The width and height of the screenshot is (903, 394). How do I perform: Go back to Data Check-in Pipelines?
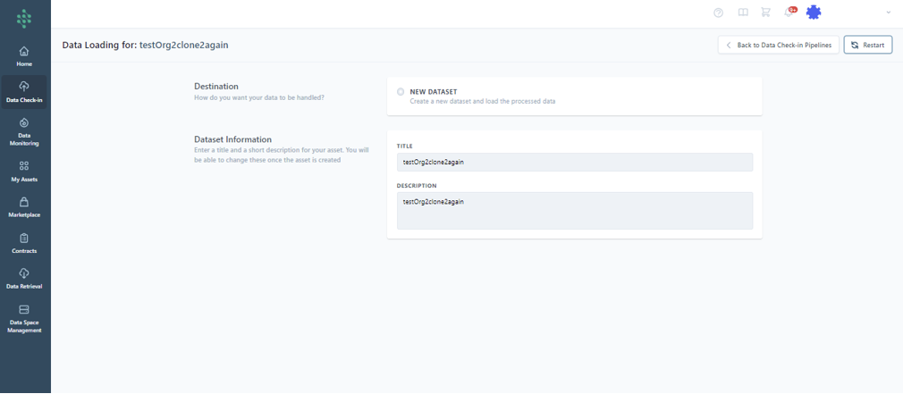778,45
